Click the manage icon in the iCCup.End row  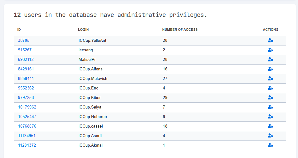click(x=270, y=88)
